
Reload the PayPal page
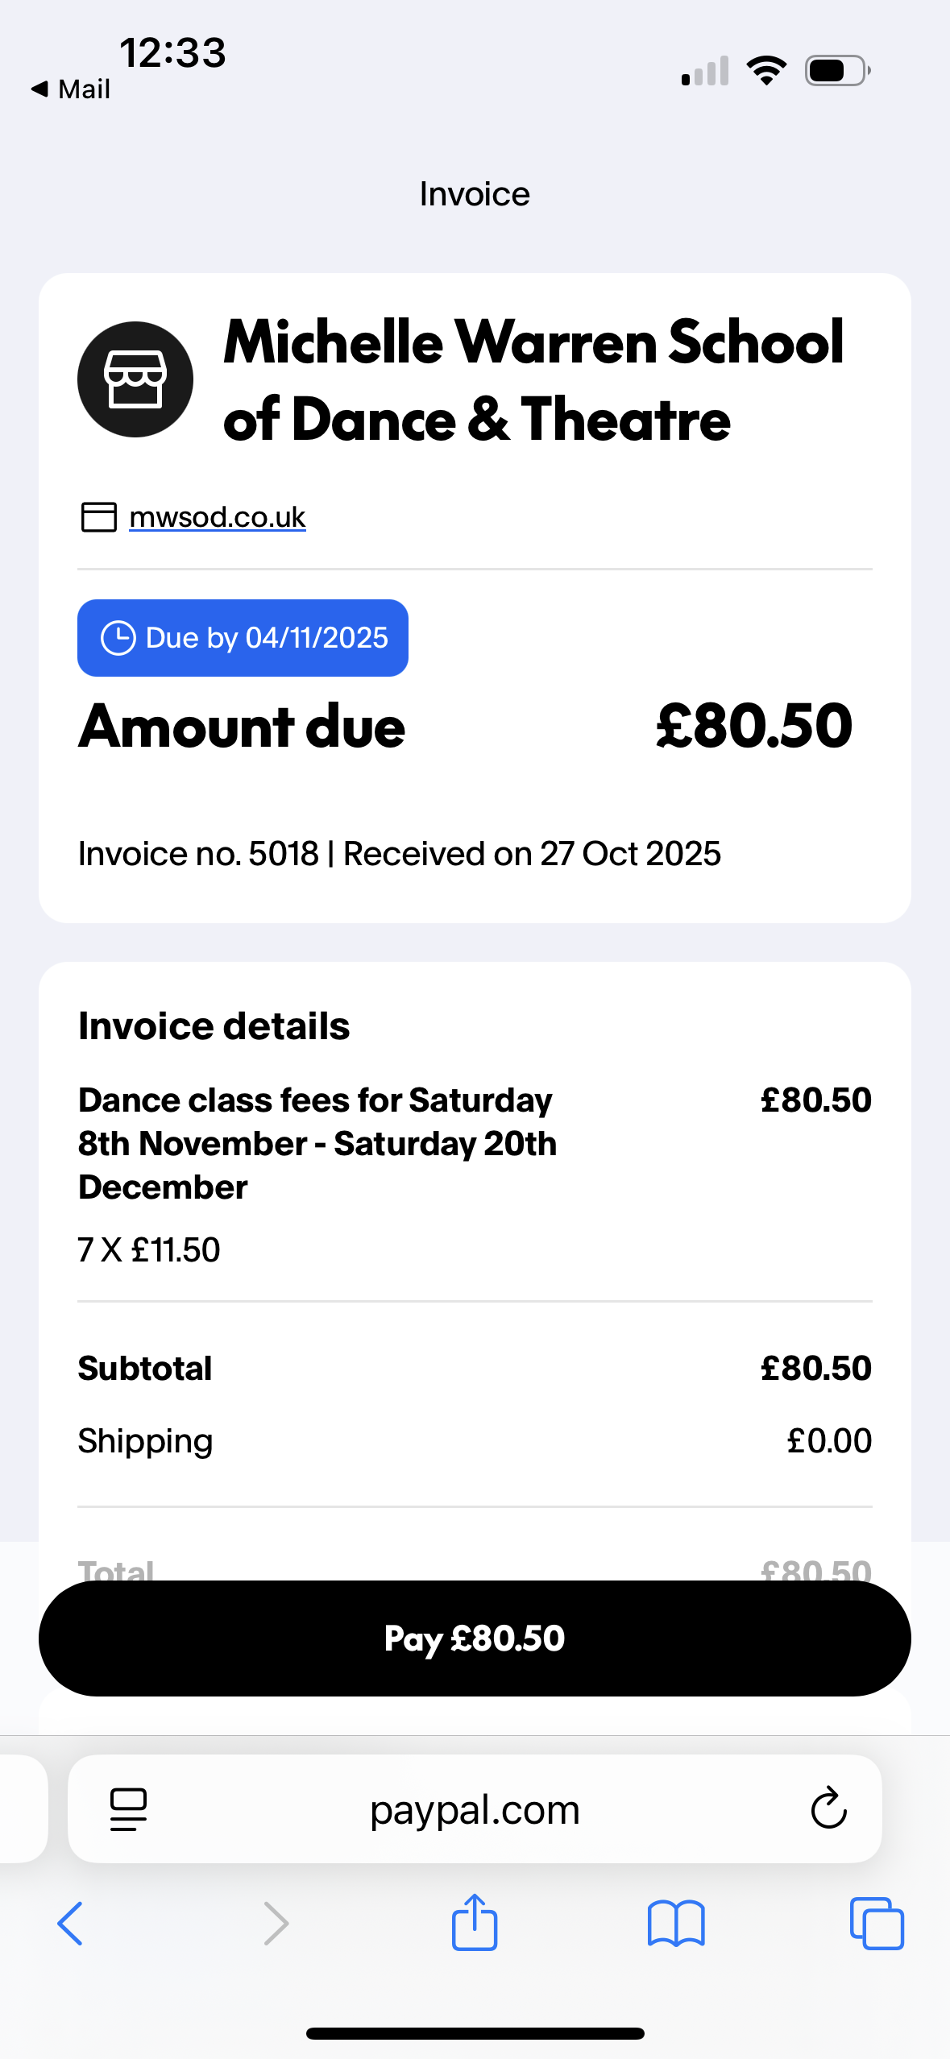tap(828, 1809)
